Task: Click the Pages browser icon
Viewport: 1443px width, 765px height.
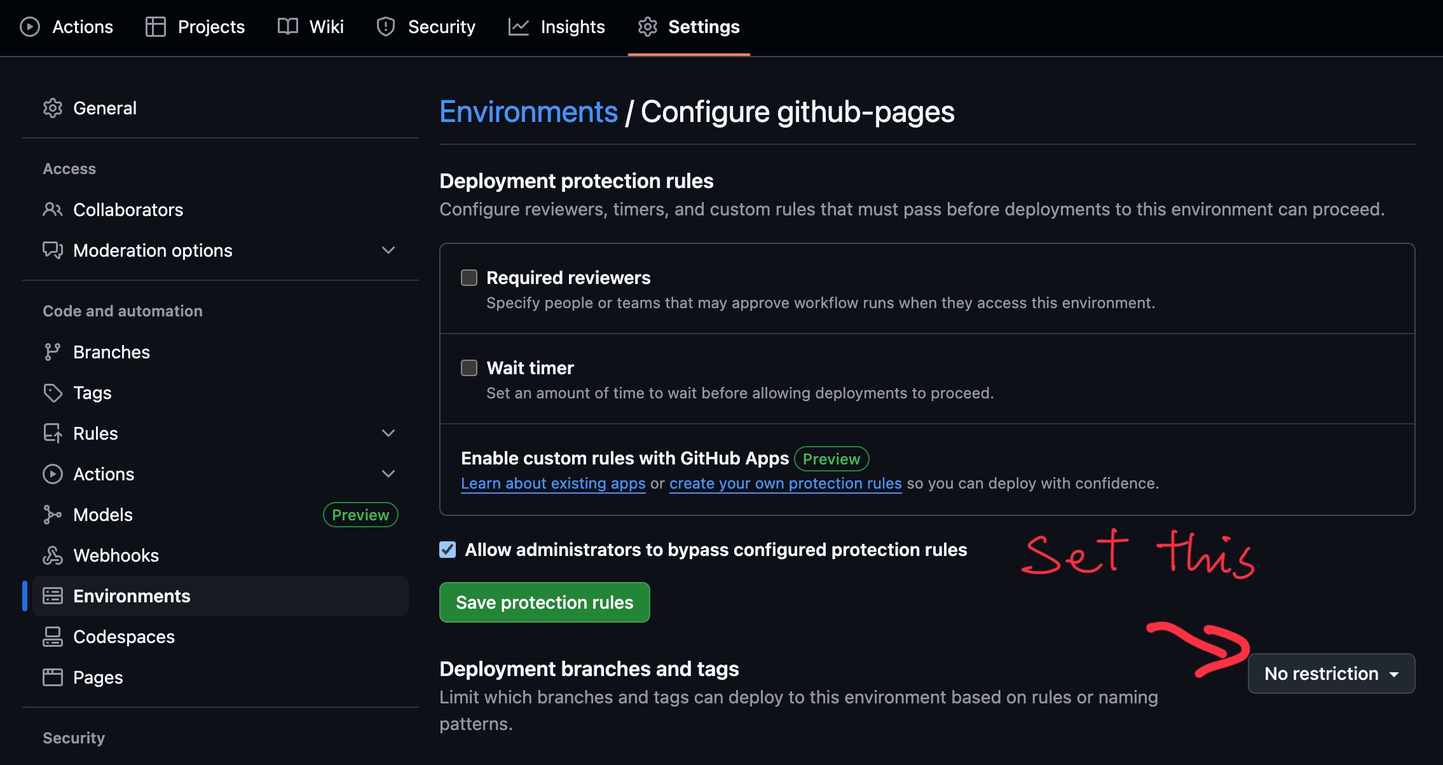Action: (52, 677)
